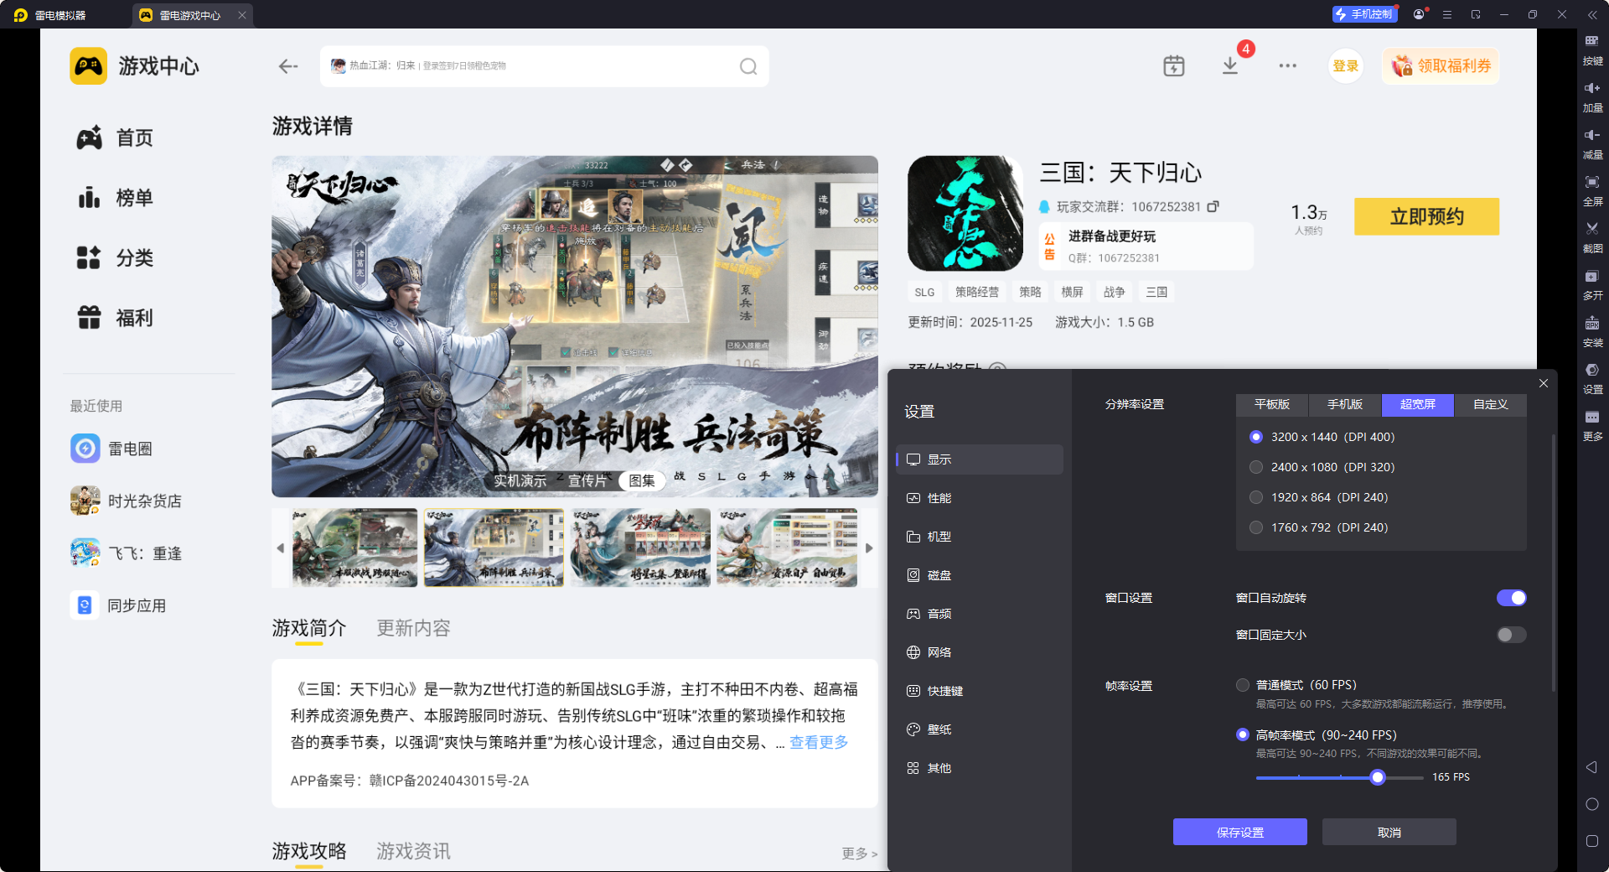Click 更多 > beside 游戏资讯
The height and width of the screenshot is (872, 1609).
click(860, 854)
